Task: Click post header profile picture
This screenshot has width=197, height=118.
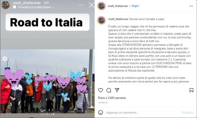Action: click(101, 6)
